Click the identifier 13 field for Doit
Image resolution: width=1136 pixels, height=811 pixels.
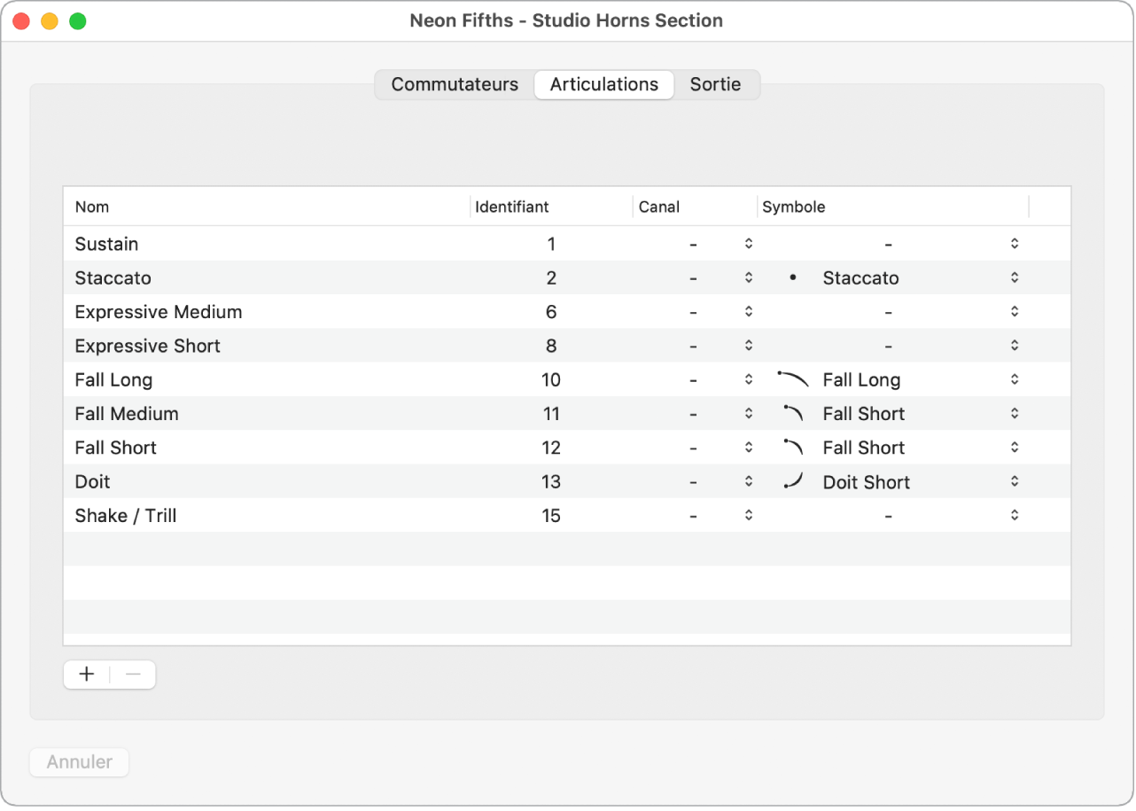(x=551, y=481)
